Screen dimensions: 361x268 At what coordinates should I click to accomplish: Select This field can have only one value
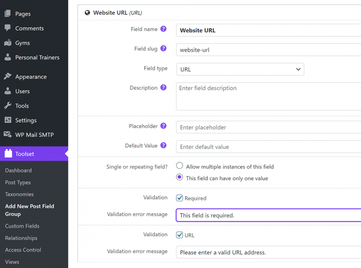click(179, 177)
